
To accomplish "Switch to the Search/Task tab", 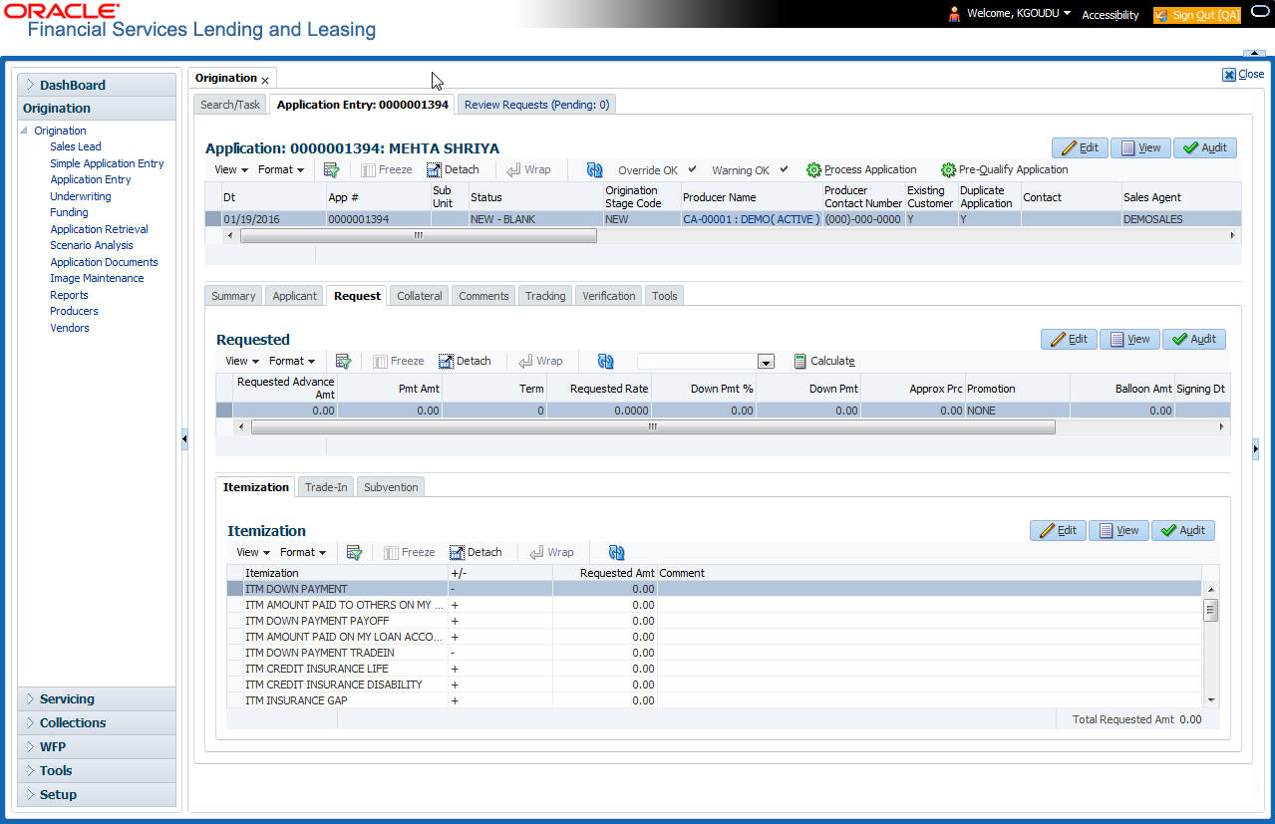I will point(230,104).
